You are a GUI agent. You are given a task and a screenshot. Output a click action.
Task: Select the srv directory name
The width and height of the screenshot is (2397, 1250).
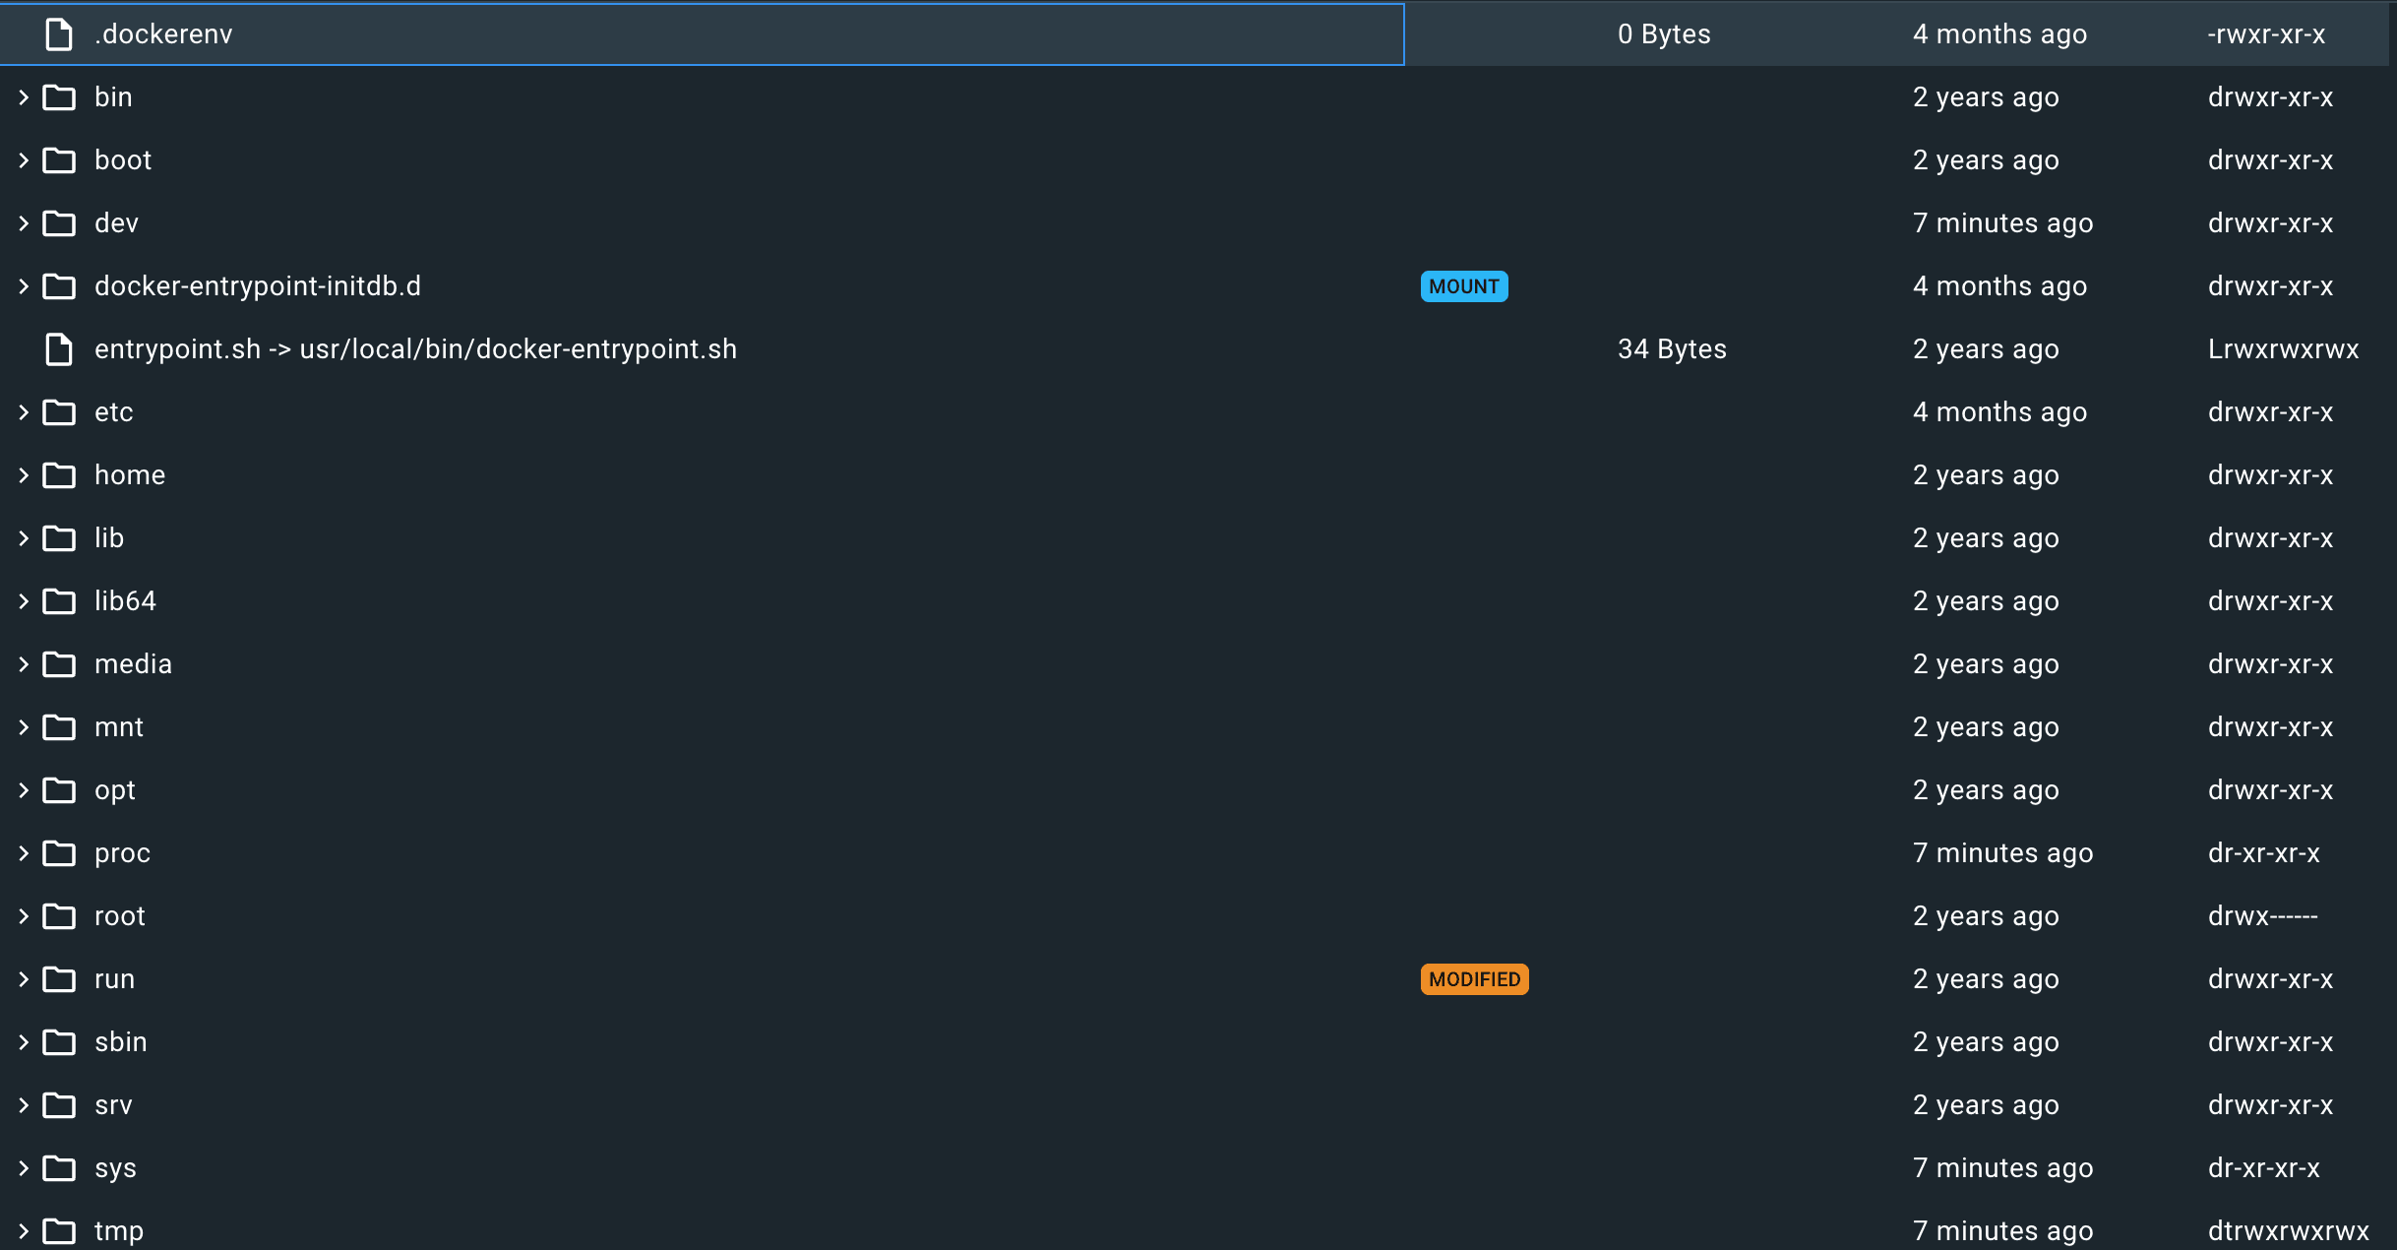113,1105
